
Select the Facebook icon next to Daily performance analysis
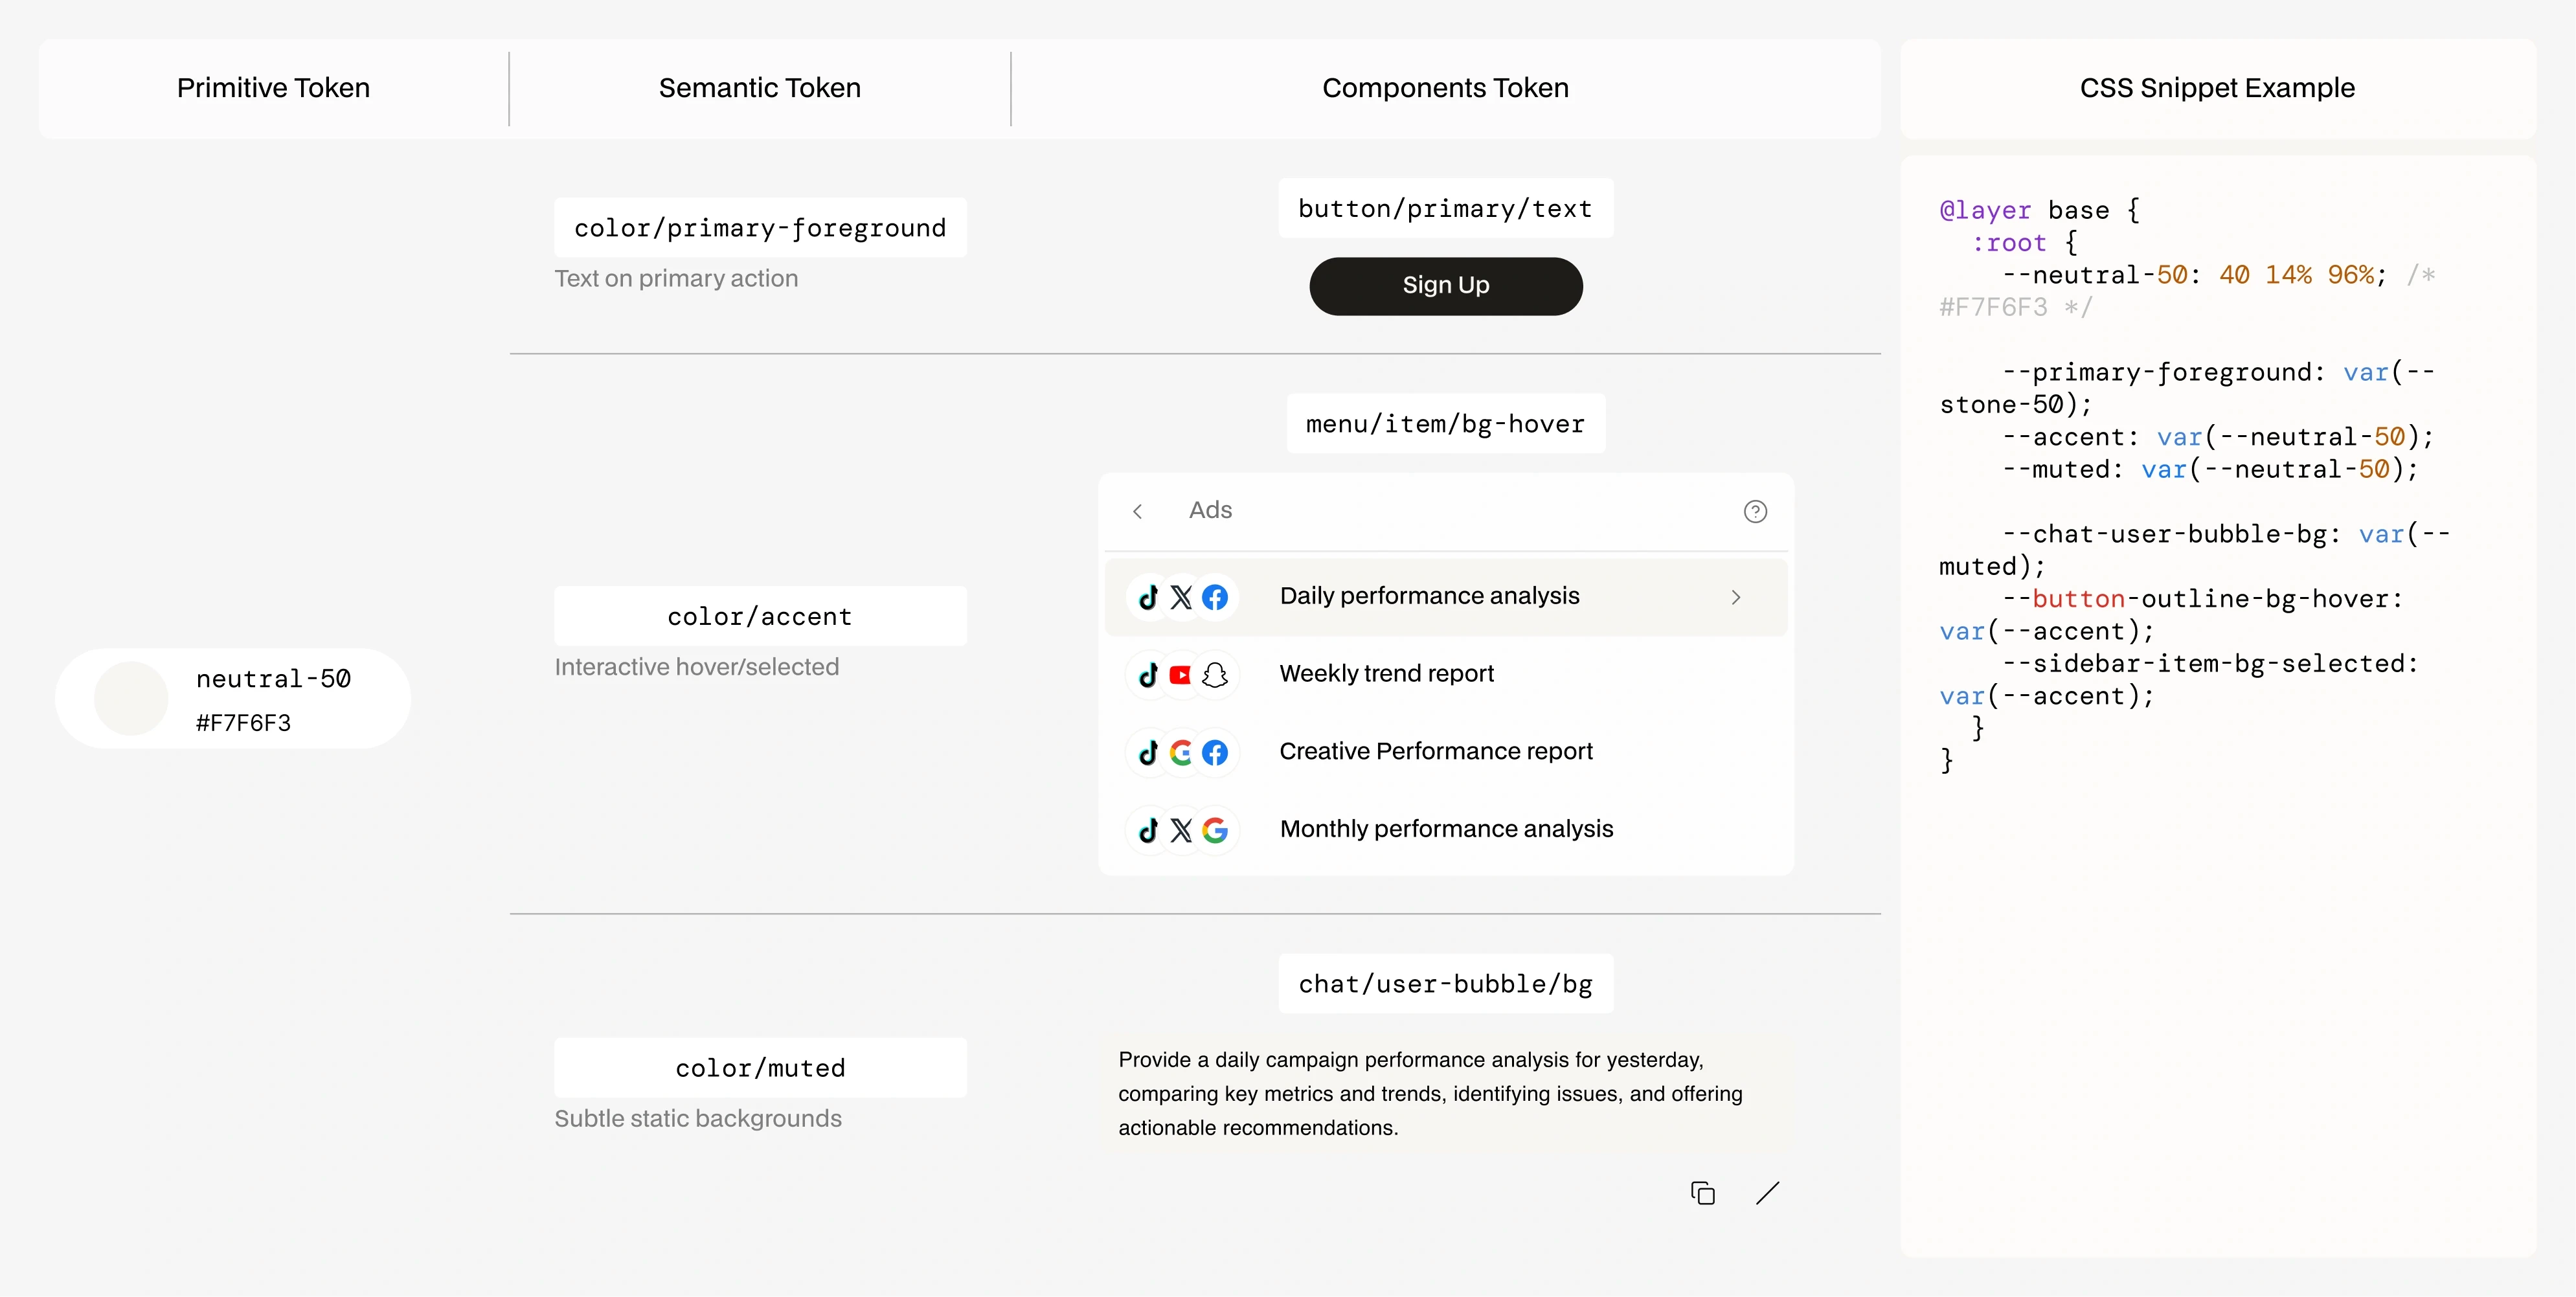1216,596
